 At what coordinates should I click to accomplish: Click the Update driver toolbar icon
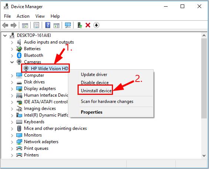[80, 25]
